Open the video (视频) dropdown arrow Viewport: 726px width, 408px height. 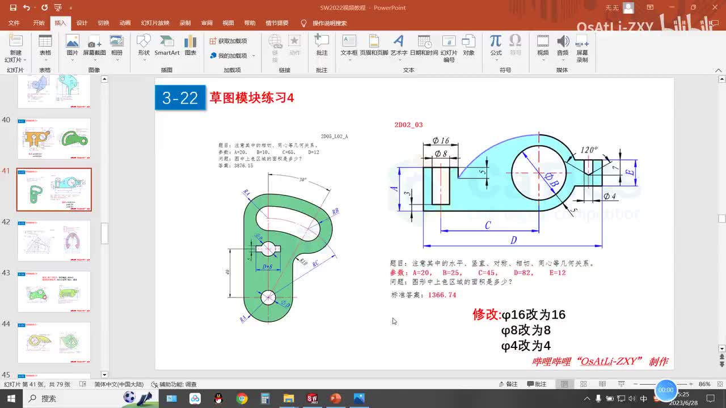tap(543, 59)
